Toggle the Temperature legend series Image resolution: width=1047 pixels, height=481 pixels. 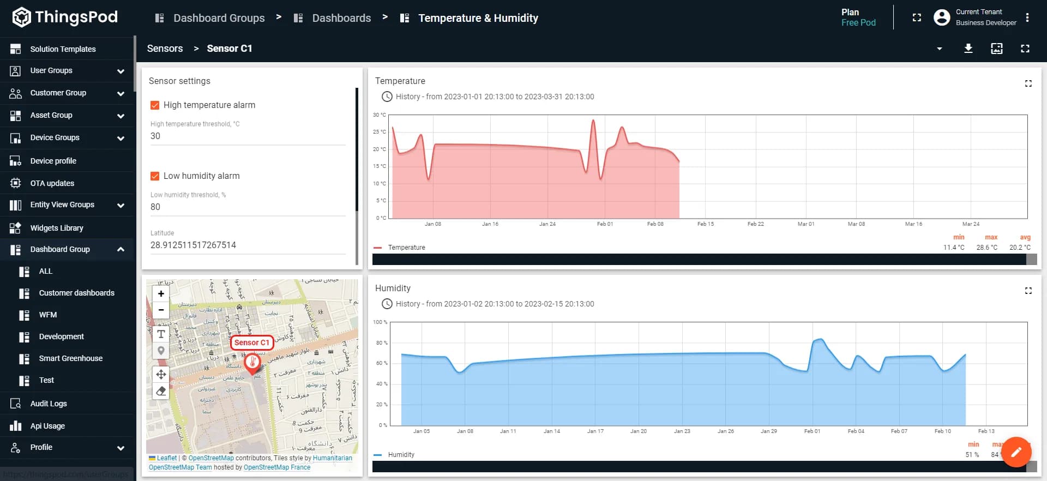[406, 248]
